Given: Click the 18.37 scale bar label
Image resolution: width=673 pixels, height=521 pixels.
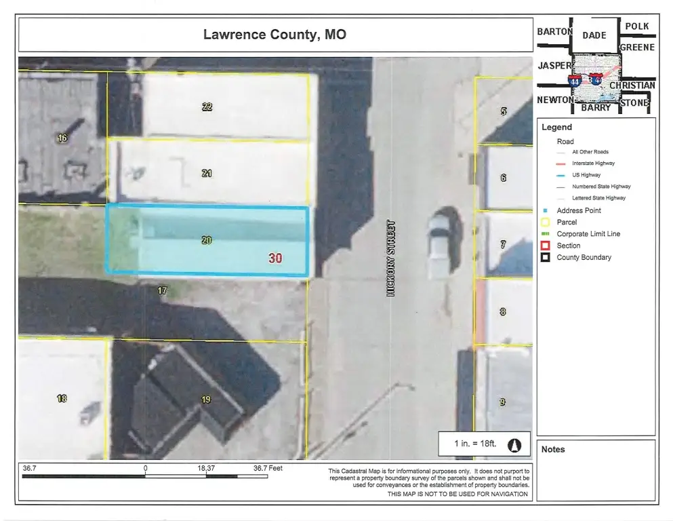Looking at the screenshot, I should pos(206,468).
